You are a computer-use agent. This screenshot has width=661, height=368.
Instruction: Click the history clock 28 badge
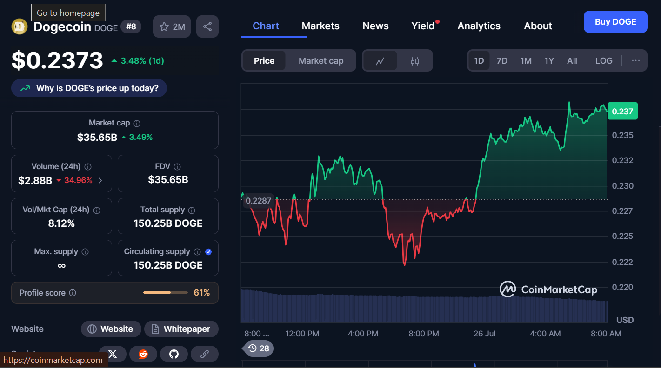pos(258,348)
